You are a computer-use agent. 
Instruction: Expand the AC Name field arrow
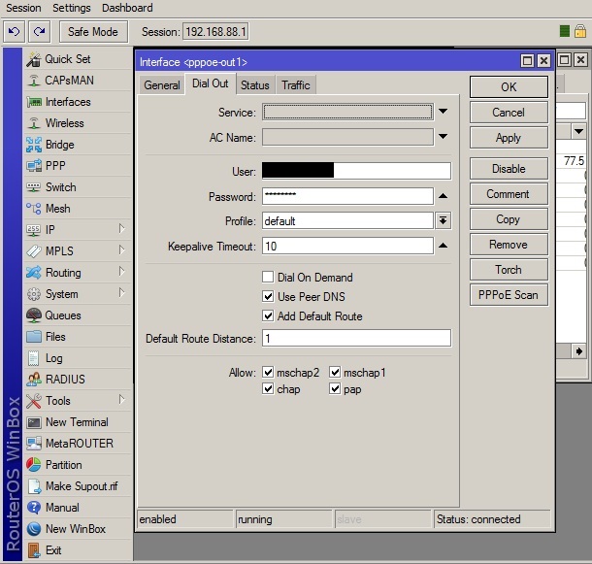click(x=443, y=136)
